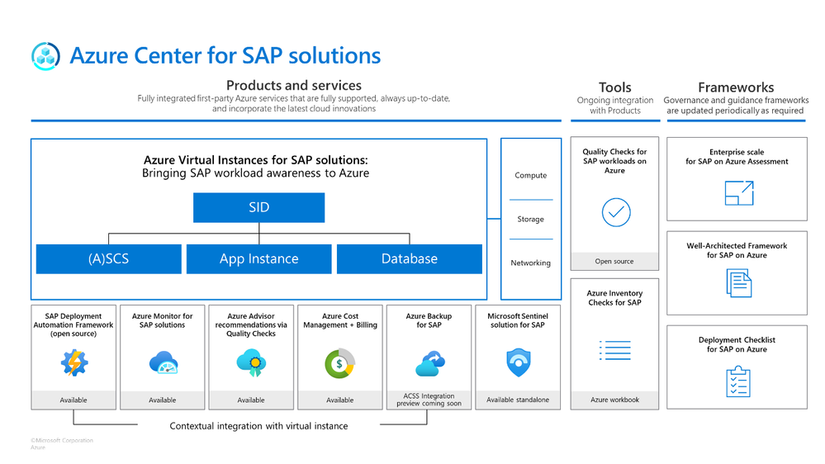The image size is (825, 464).
Task: Click 'Available' status under Azure Cost Management
Action: pyautogui.click(x=340, y=400)
